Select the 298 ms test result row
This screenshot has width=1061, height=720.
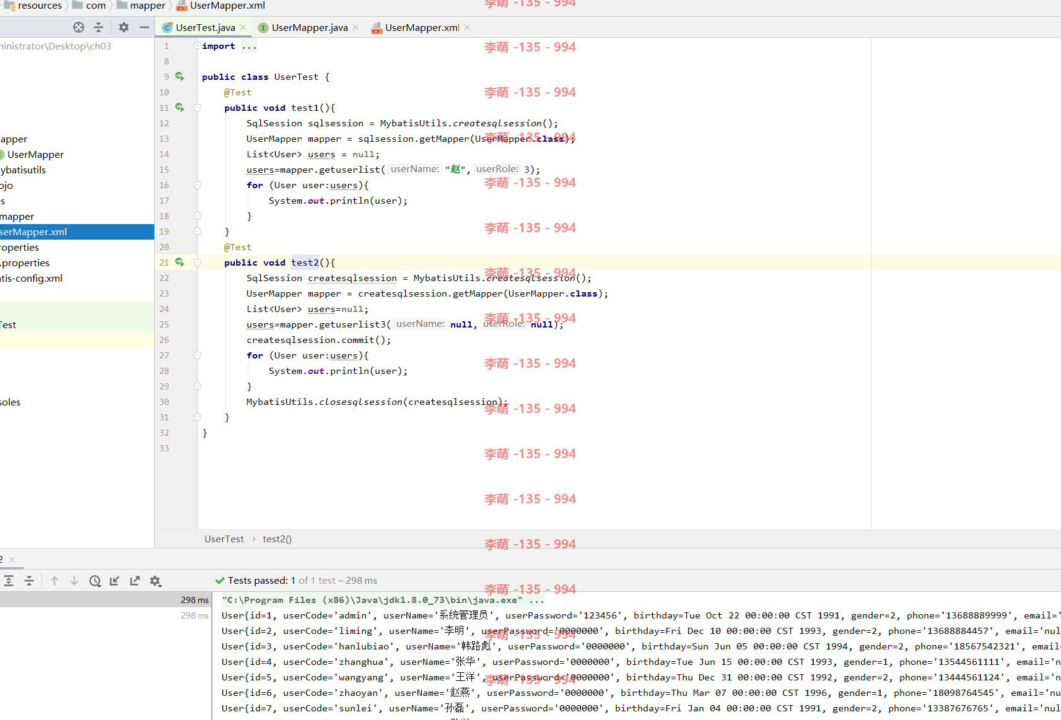[x=105, y=599]
